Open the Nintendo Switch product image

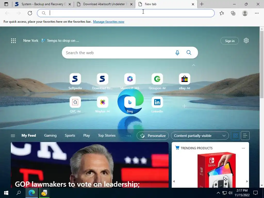click(x=216, y=170)
